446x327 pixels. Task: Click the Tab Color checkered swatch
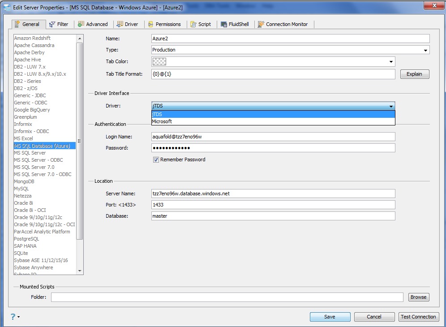tap(159, 61)
